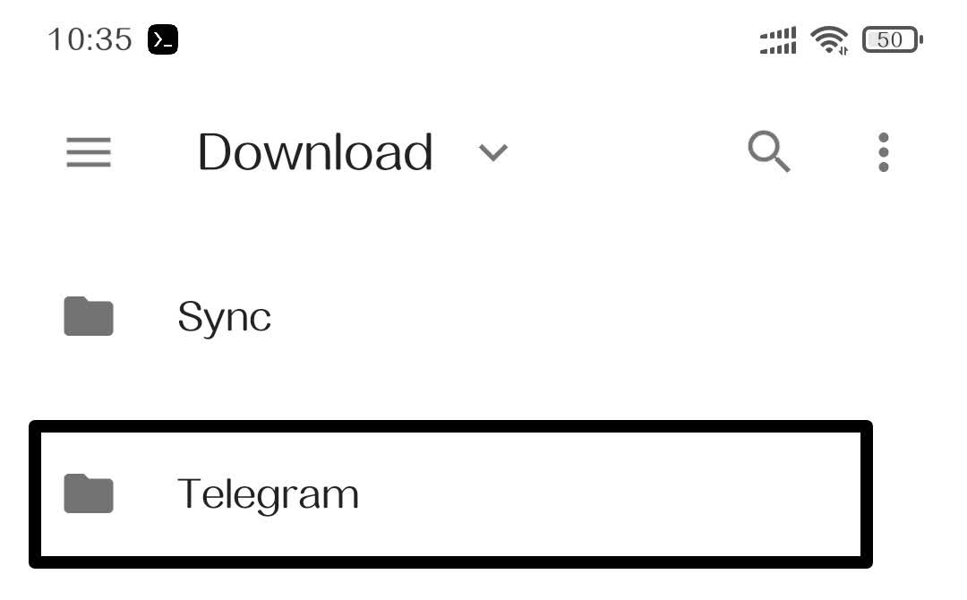Tap the Wi-Fi status icon

tap(829, 39)
